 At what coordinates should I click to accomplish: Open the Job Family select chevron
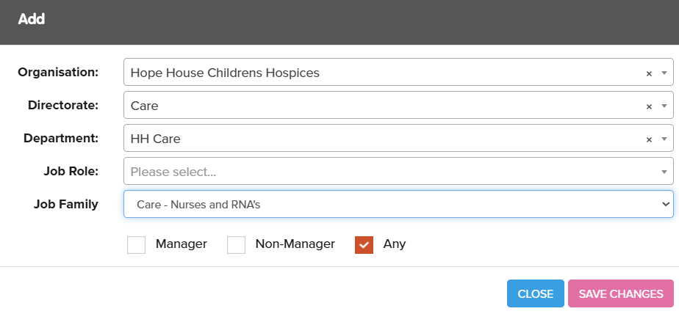[x=666, y=204]
